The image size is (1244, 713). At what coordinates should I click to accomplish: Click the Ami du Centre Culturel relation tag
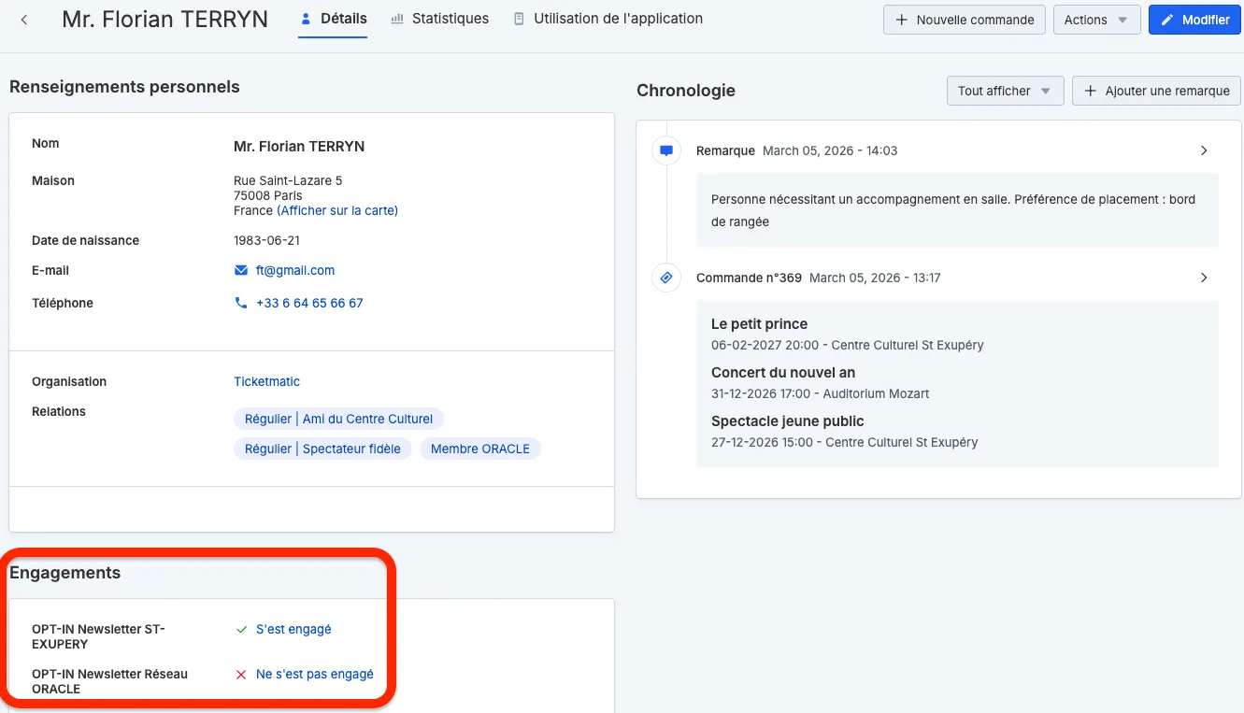(x=338, y=419)
